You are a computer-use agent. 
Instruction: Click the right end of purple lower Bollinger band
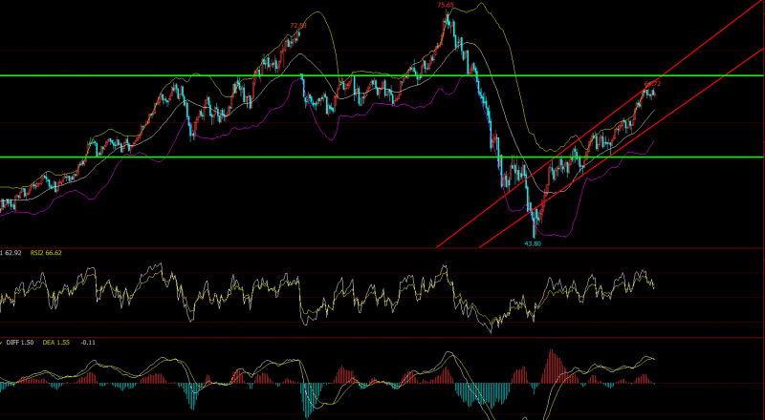[653, 142]
